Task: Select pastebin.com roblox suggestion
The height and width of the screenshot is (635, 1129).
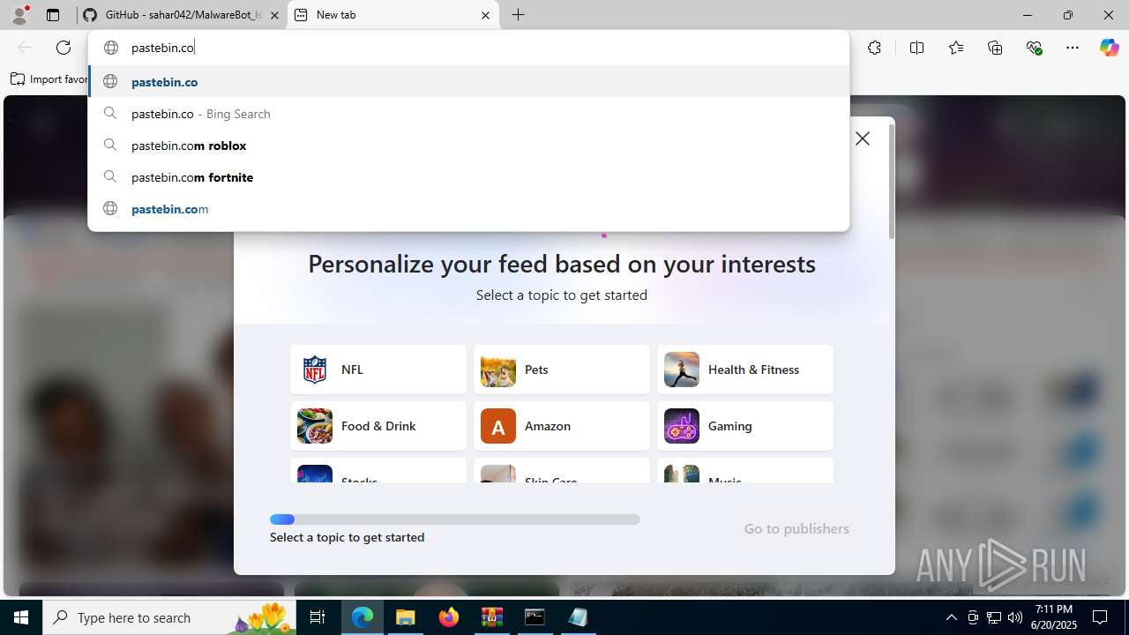Action: (468, 146)
